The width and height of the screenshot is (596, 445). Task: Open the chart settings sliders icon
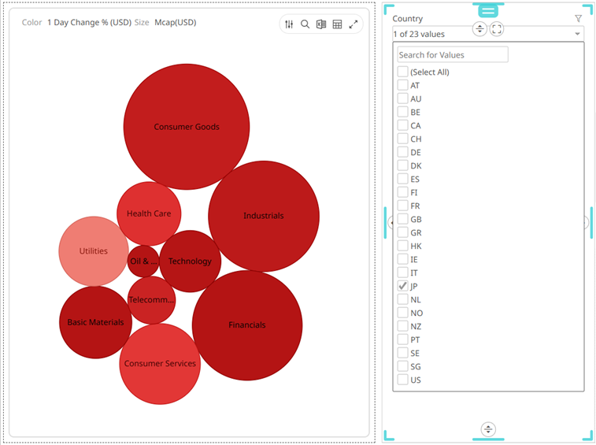pos(289,24)
